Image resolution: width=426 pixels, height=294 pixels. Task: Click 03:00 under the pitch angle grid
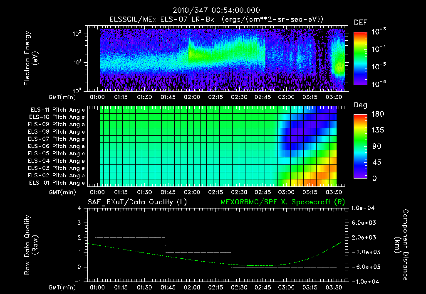[x=286, y=193]
